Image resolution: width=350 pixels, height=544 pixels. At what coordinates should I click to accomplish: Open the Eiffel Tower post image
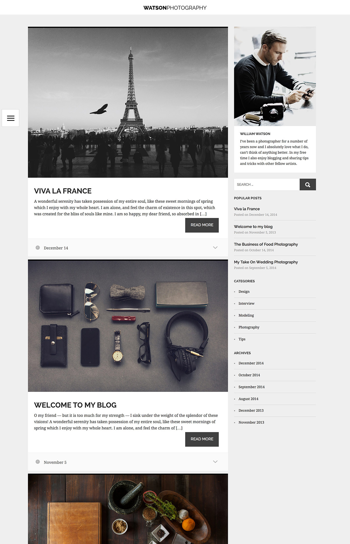[x=128, y=102]
